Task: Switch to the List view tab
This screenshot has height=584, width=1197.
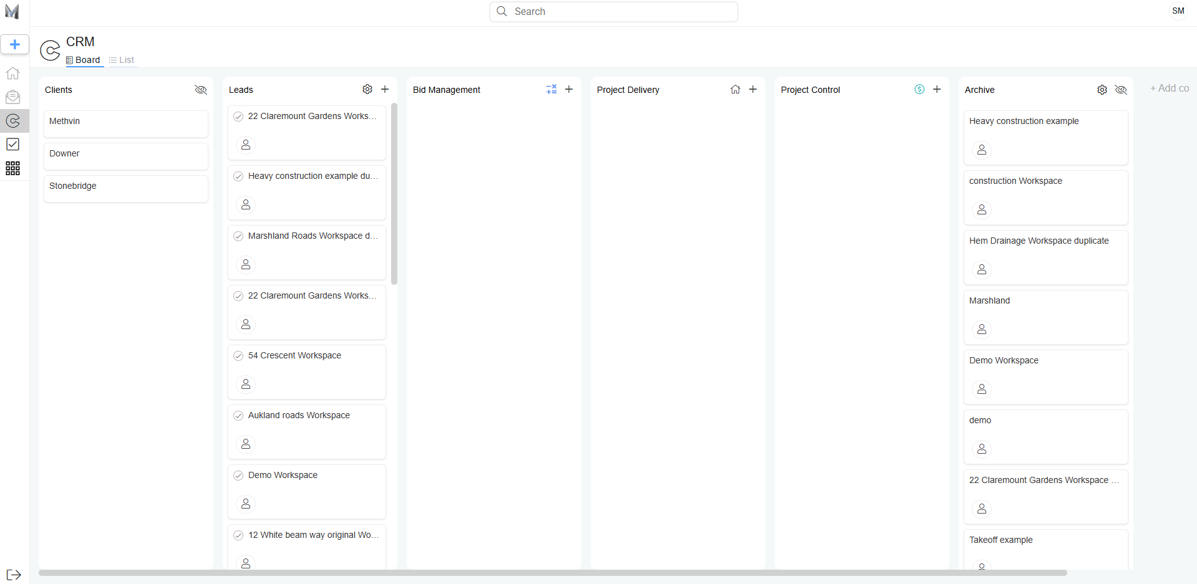Action: (x=122, y=60)
